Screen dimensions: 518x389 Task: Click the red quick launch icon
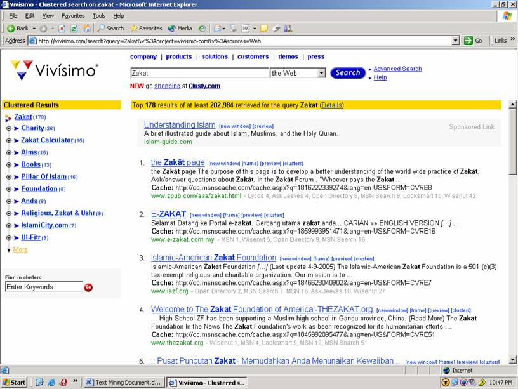(63, 383)
